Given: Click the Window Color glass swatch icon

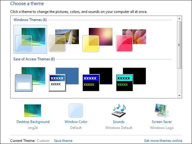Looking at the screenshot, I should click(76, 111).
